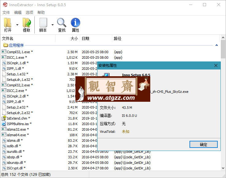Image resolution: width=226 pixels, height=178 pixels.
Task: Sort by the 路径 column header
Action: coord(166,38)
